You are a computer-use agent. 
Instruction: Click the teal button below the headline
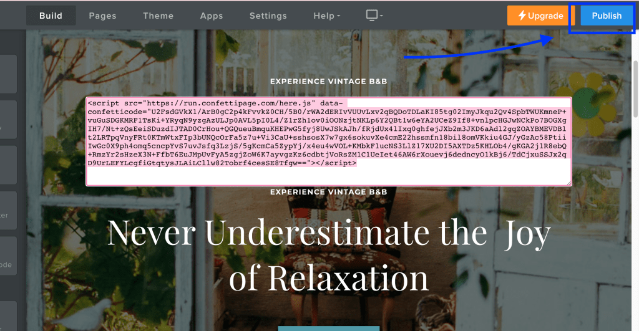point(328,328)
